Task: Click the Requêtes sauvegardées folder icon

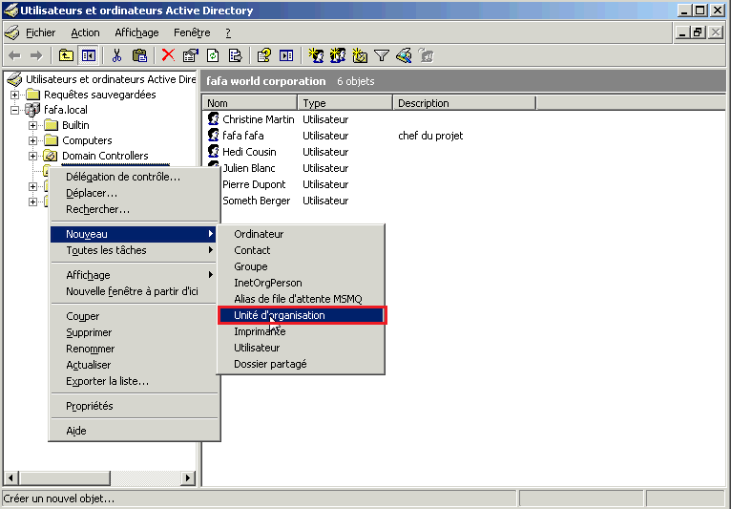Action: pyautogui.click(x=32, y=95)
